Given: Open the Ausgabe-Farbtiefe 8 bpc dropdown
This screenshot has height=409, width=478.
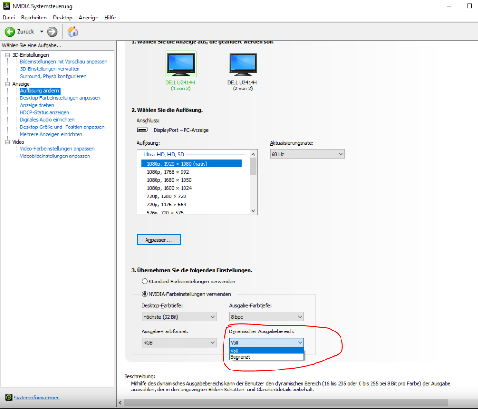Looking at the screenshot, I should (267, 317).
